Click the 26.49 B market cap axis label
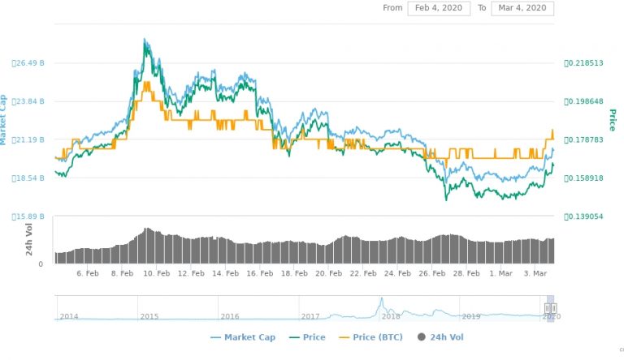624x360 pixels. (28, 63)
